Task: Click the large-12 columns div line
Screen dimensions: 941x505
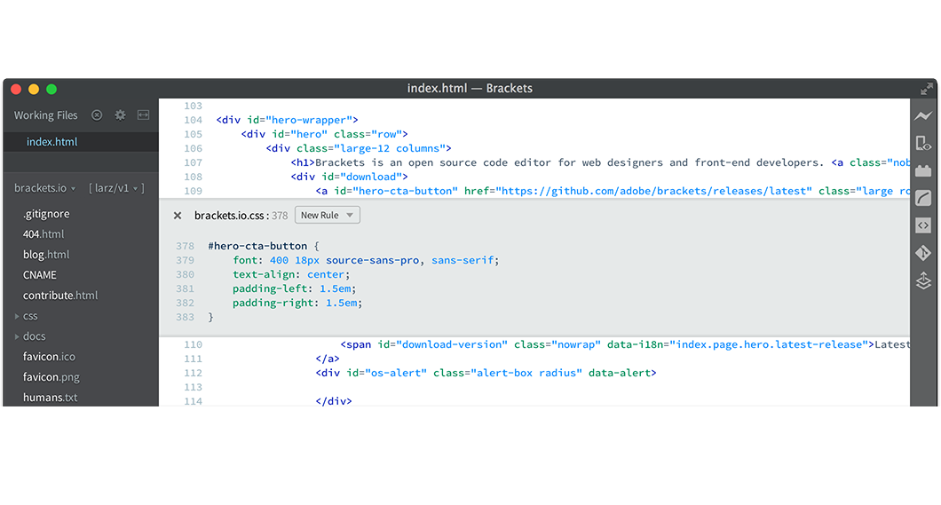Action: (359, 148)
